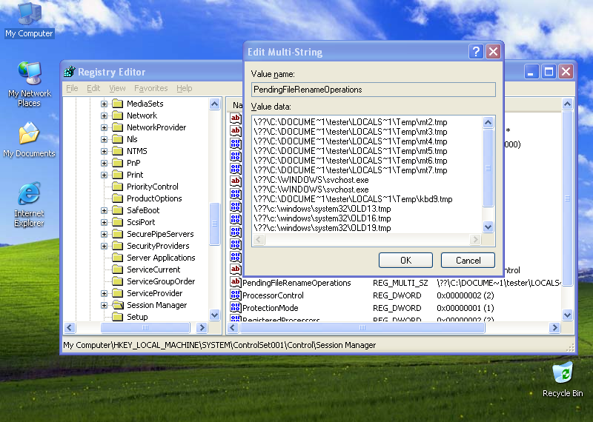Expand the Nls tree node
593x422 pixels.
tap(104, 139)
